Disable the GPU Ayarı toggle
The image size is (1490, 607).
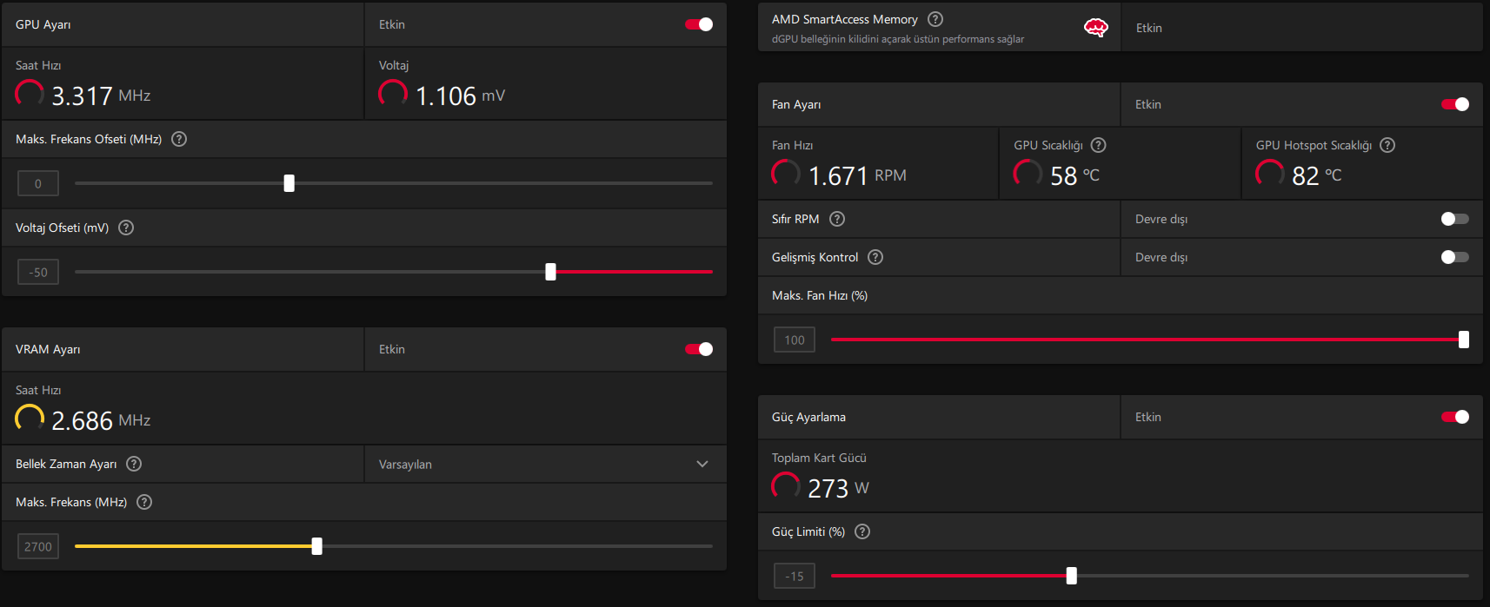pos(699,24)
